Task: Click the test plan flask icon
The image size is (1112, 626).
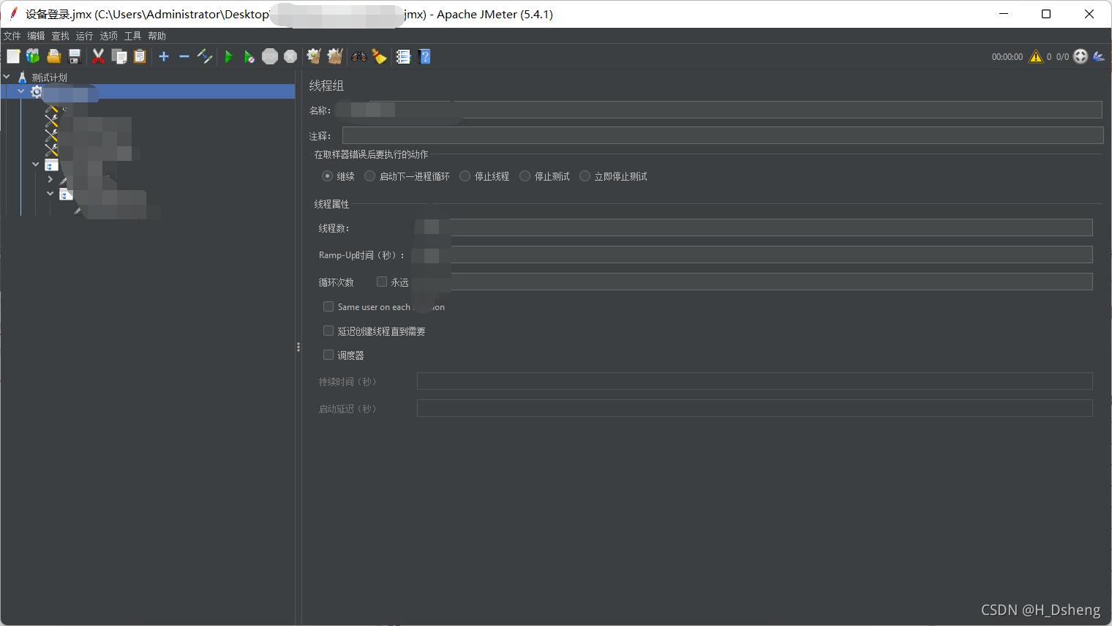Action: (22, 77)
